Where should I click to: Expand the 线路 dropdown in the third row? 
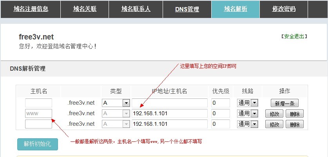[x=254, y=124]
